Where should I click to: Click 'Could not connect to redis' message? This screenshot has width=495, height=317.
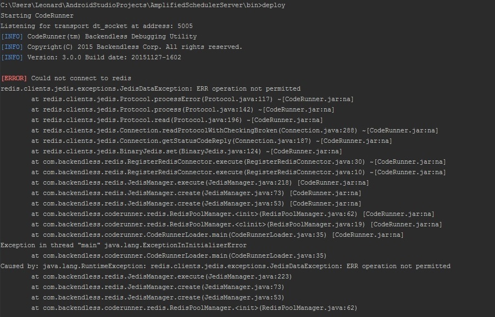coord(81,79)
